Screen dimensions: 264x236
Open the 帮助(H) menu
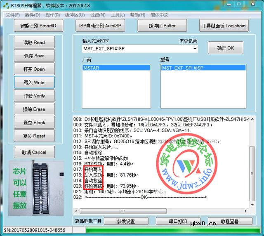coord(137,15)
